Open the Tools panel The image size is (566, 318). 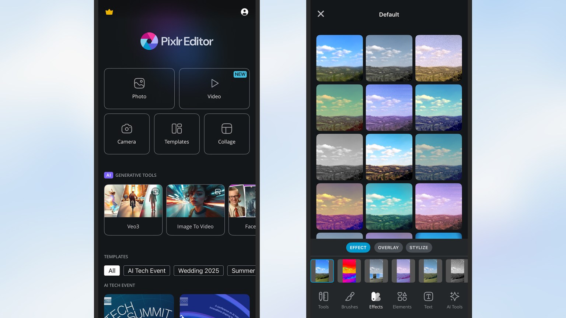(x=323, y=300)
